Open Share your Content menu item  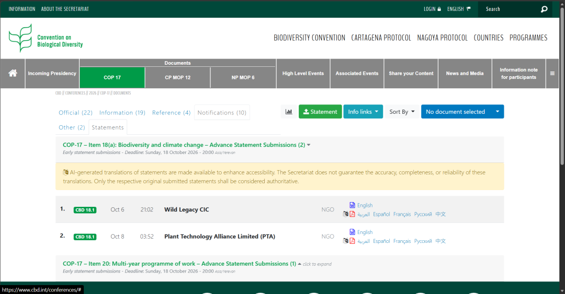[x=411, y=74]
